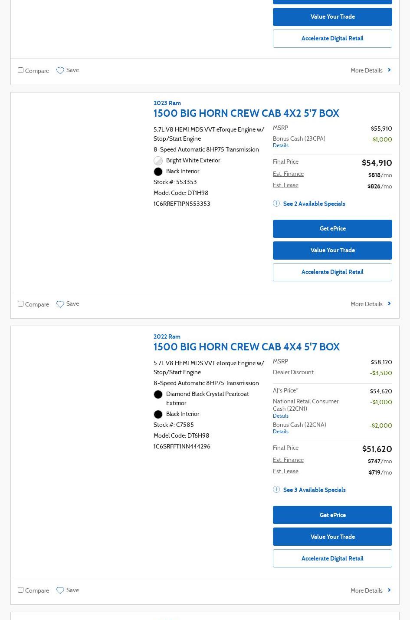Viewport: 410px width, 620px height.
Task: Click Value Your Trade for the 2022 Ram
Action: click(x=332, y=537)
